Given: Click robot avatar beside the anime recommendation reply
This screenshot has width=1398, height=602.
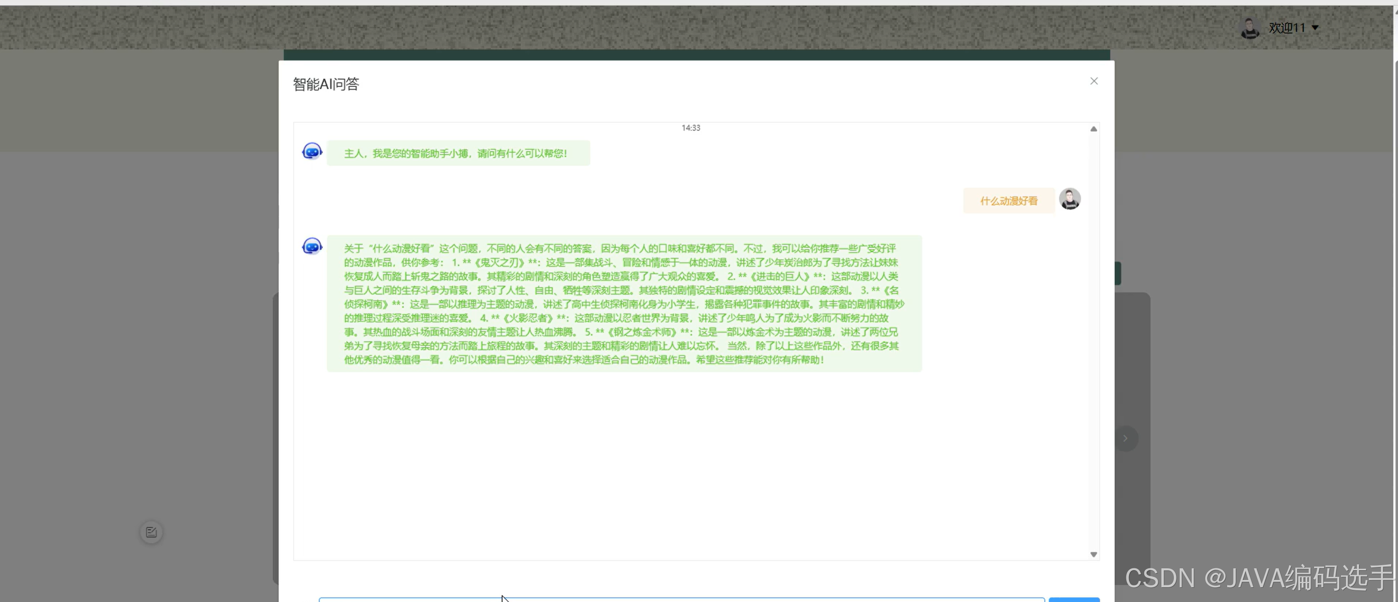Looking at the screenshot, I should [312, 247].
